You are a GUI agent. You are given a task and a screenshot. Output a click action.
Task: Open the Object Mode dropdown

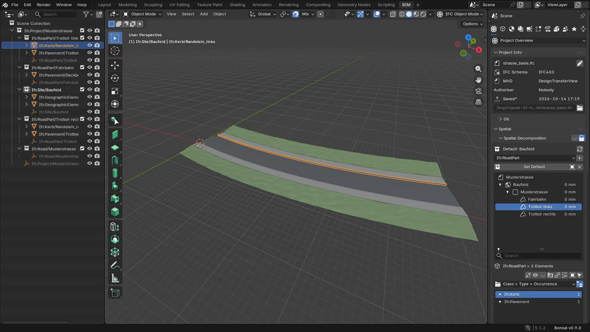pyautogui.click(x=142, y=14)
